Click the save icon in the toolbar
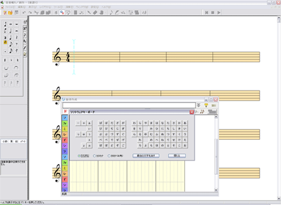Viewport: 281px width, 205px height. click(17, 12)
